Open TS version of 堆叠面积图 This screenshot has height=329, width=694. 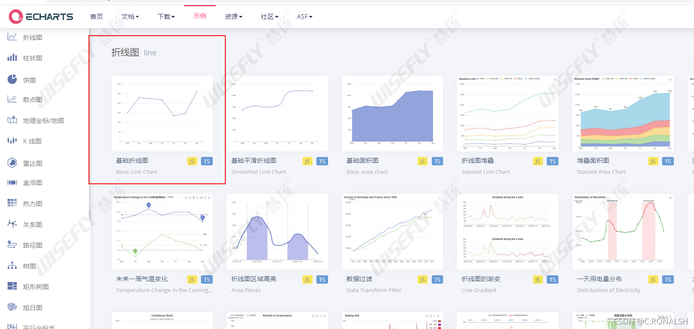coord(668,161)
